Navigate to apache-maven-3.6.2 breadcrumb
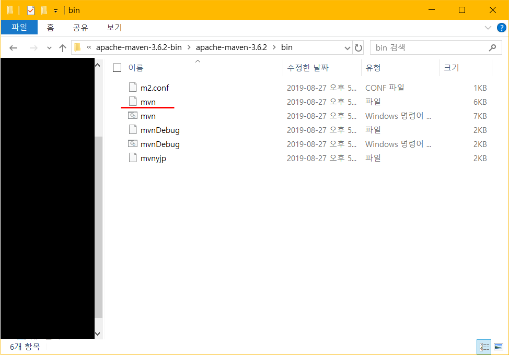509x355 pixels. pyautogui.click(x=232, y=47)
